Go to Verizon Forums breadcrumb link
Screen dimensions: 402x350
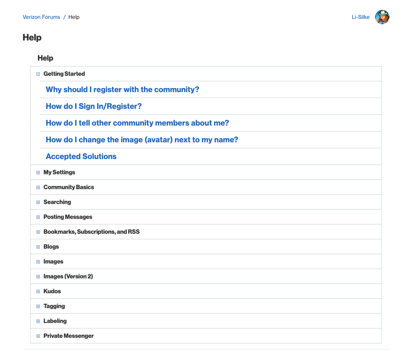pyautogui.click(x=41, y=17)
